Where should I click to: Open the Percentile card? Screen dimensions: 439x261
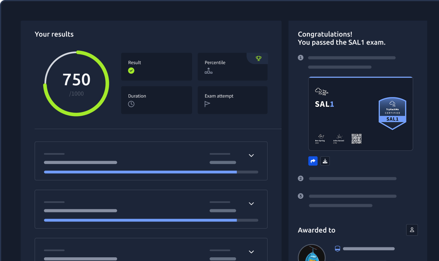(232, 66)
